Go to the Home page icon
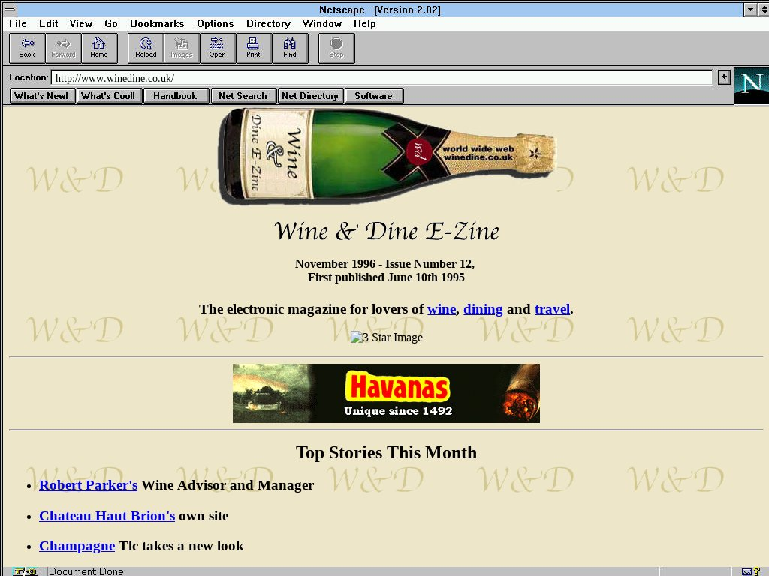The width and height of the screenshot is (769, 576). point(99,48)
